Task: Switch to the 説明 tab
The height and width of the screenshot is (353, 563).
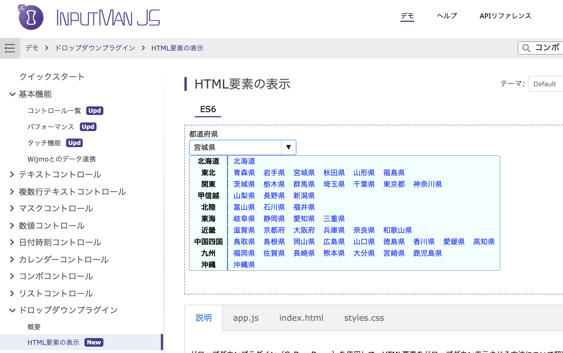Action: (204, 318)
